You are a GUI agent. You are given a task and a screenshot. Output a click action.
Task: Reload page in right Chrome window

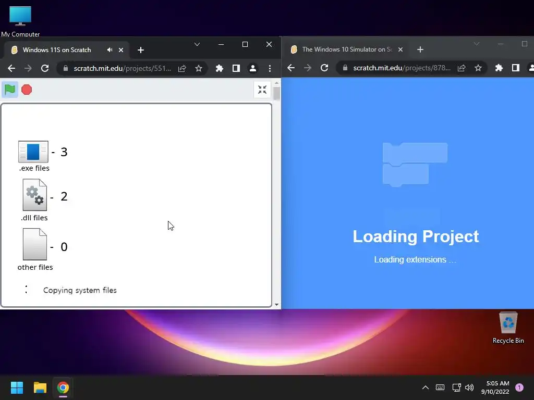(x=324, y=68)
